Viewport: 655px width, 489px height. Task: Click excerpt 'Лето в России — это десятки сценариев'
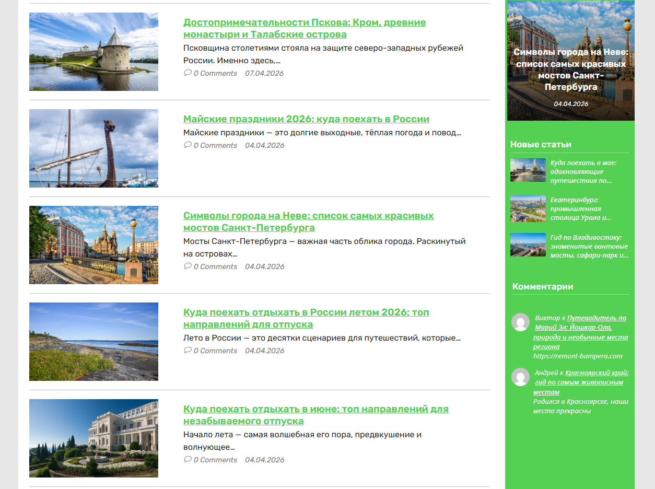tap(322, 337)
